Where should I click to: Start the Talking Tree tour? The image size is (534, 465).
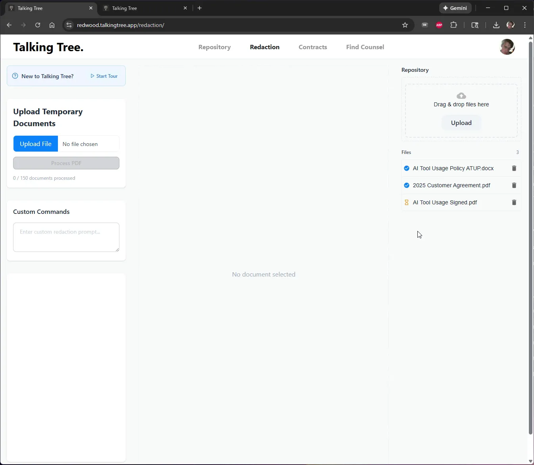tap(104, 76)
